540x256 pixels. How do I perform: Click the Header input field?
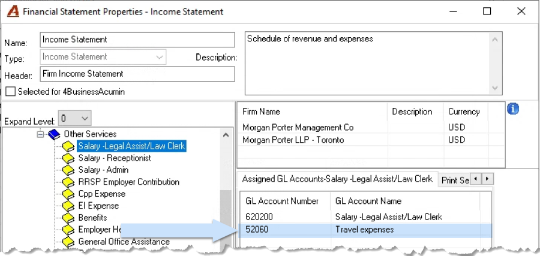137,74
